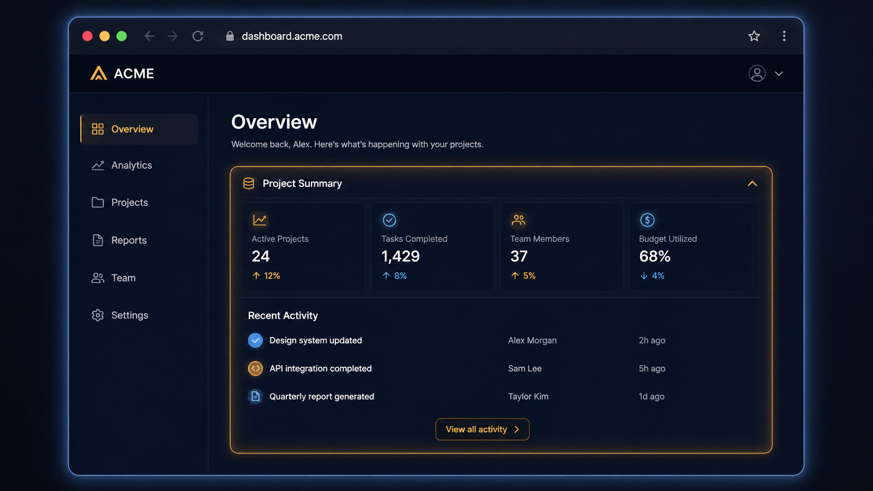Viewport: 873px width, 491px height.
Task: Click the name Taylor Kim
Action: pyautogui.click(x=528, y=397)
